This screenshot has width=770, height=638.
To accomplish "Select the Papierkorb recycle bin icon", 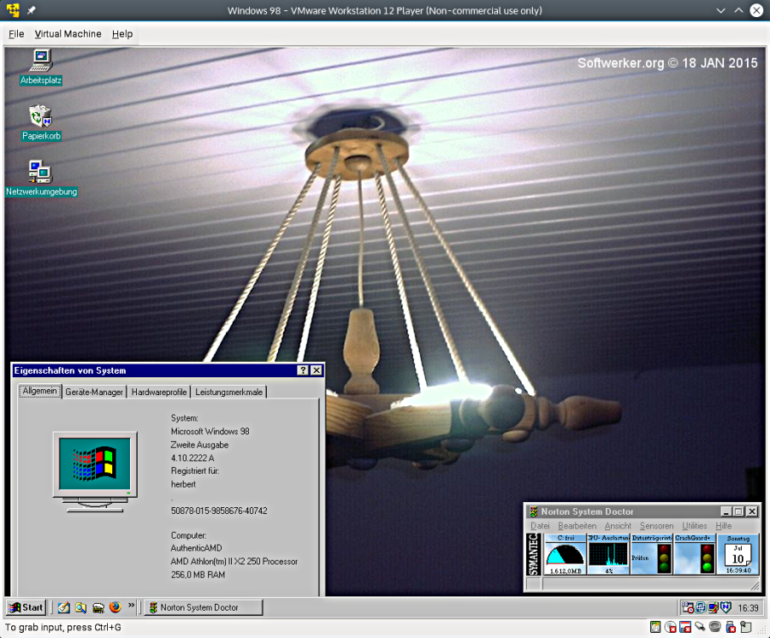I will click(40, 117).
